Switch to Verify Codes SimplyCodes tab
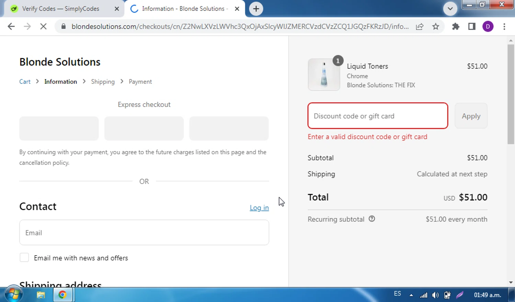The height and width of the screenshot is (302, 515). (x=60, y=9)
